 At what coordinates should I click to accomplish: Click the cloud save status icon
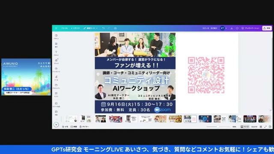[115, 28]
